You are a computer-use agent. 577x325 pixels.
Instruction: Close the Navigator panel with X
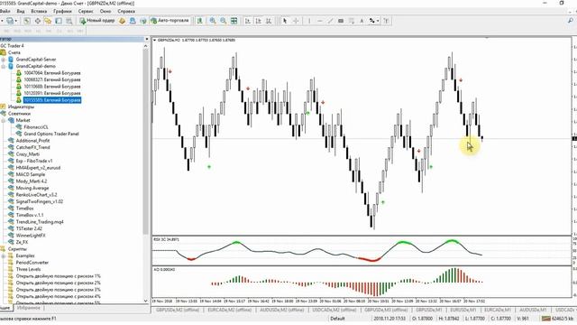146,39
